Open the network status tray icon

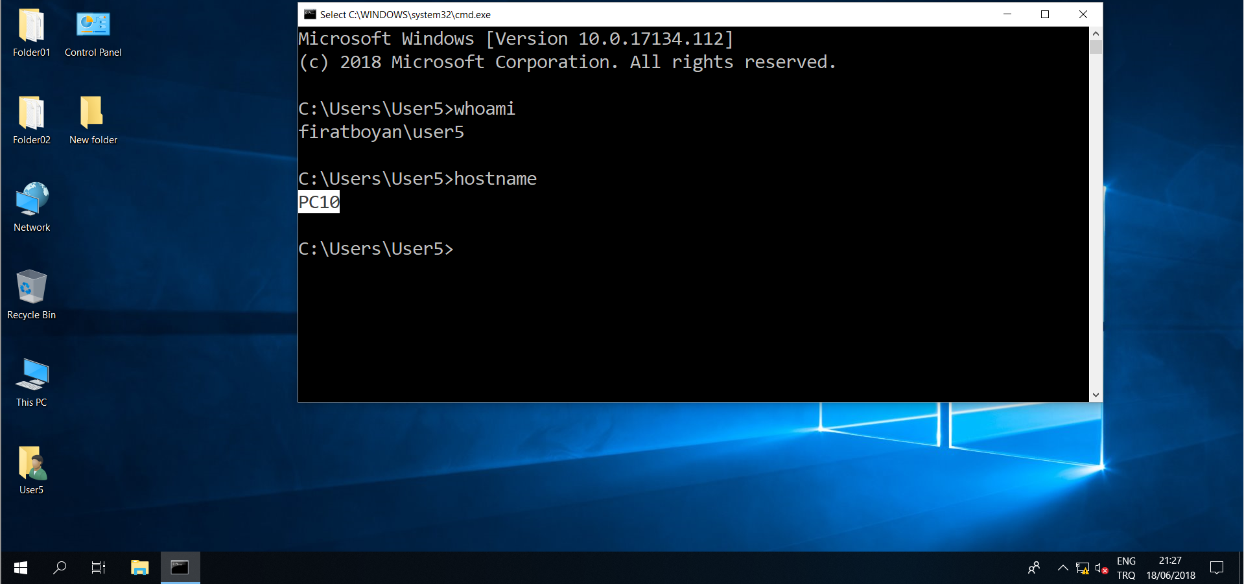[x=1082, y=568]
